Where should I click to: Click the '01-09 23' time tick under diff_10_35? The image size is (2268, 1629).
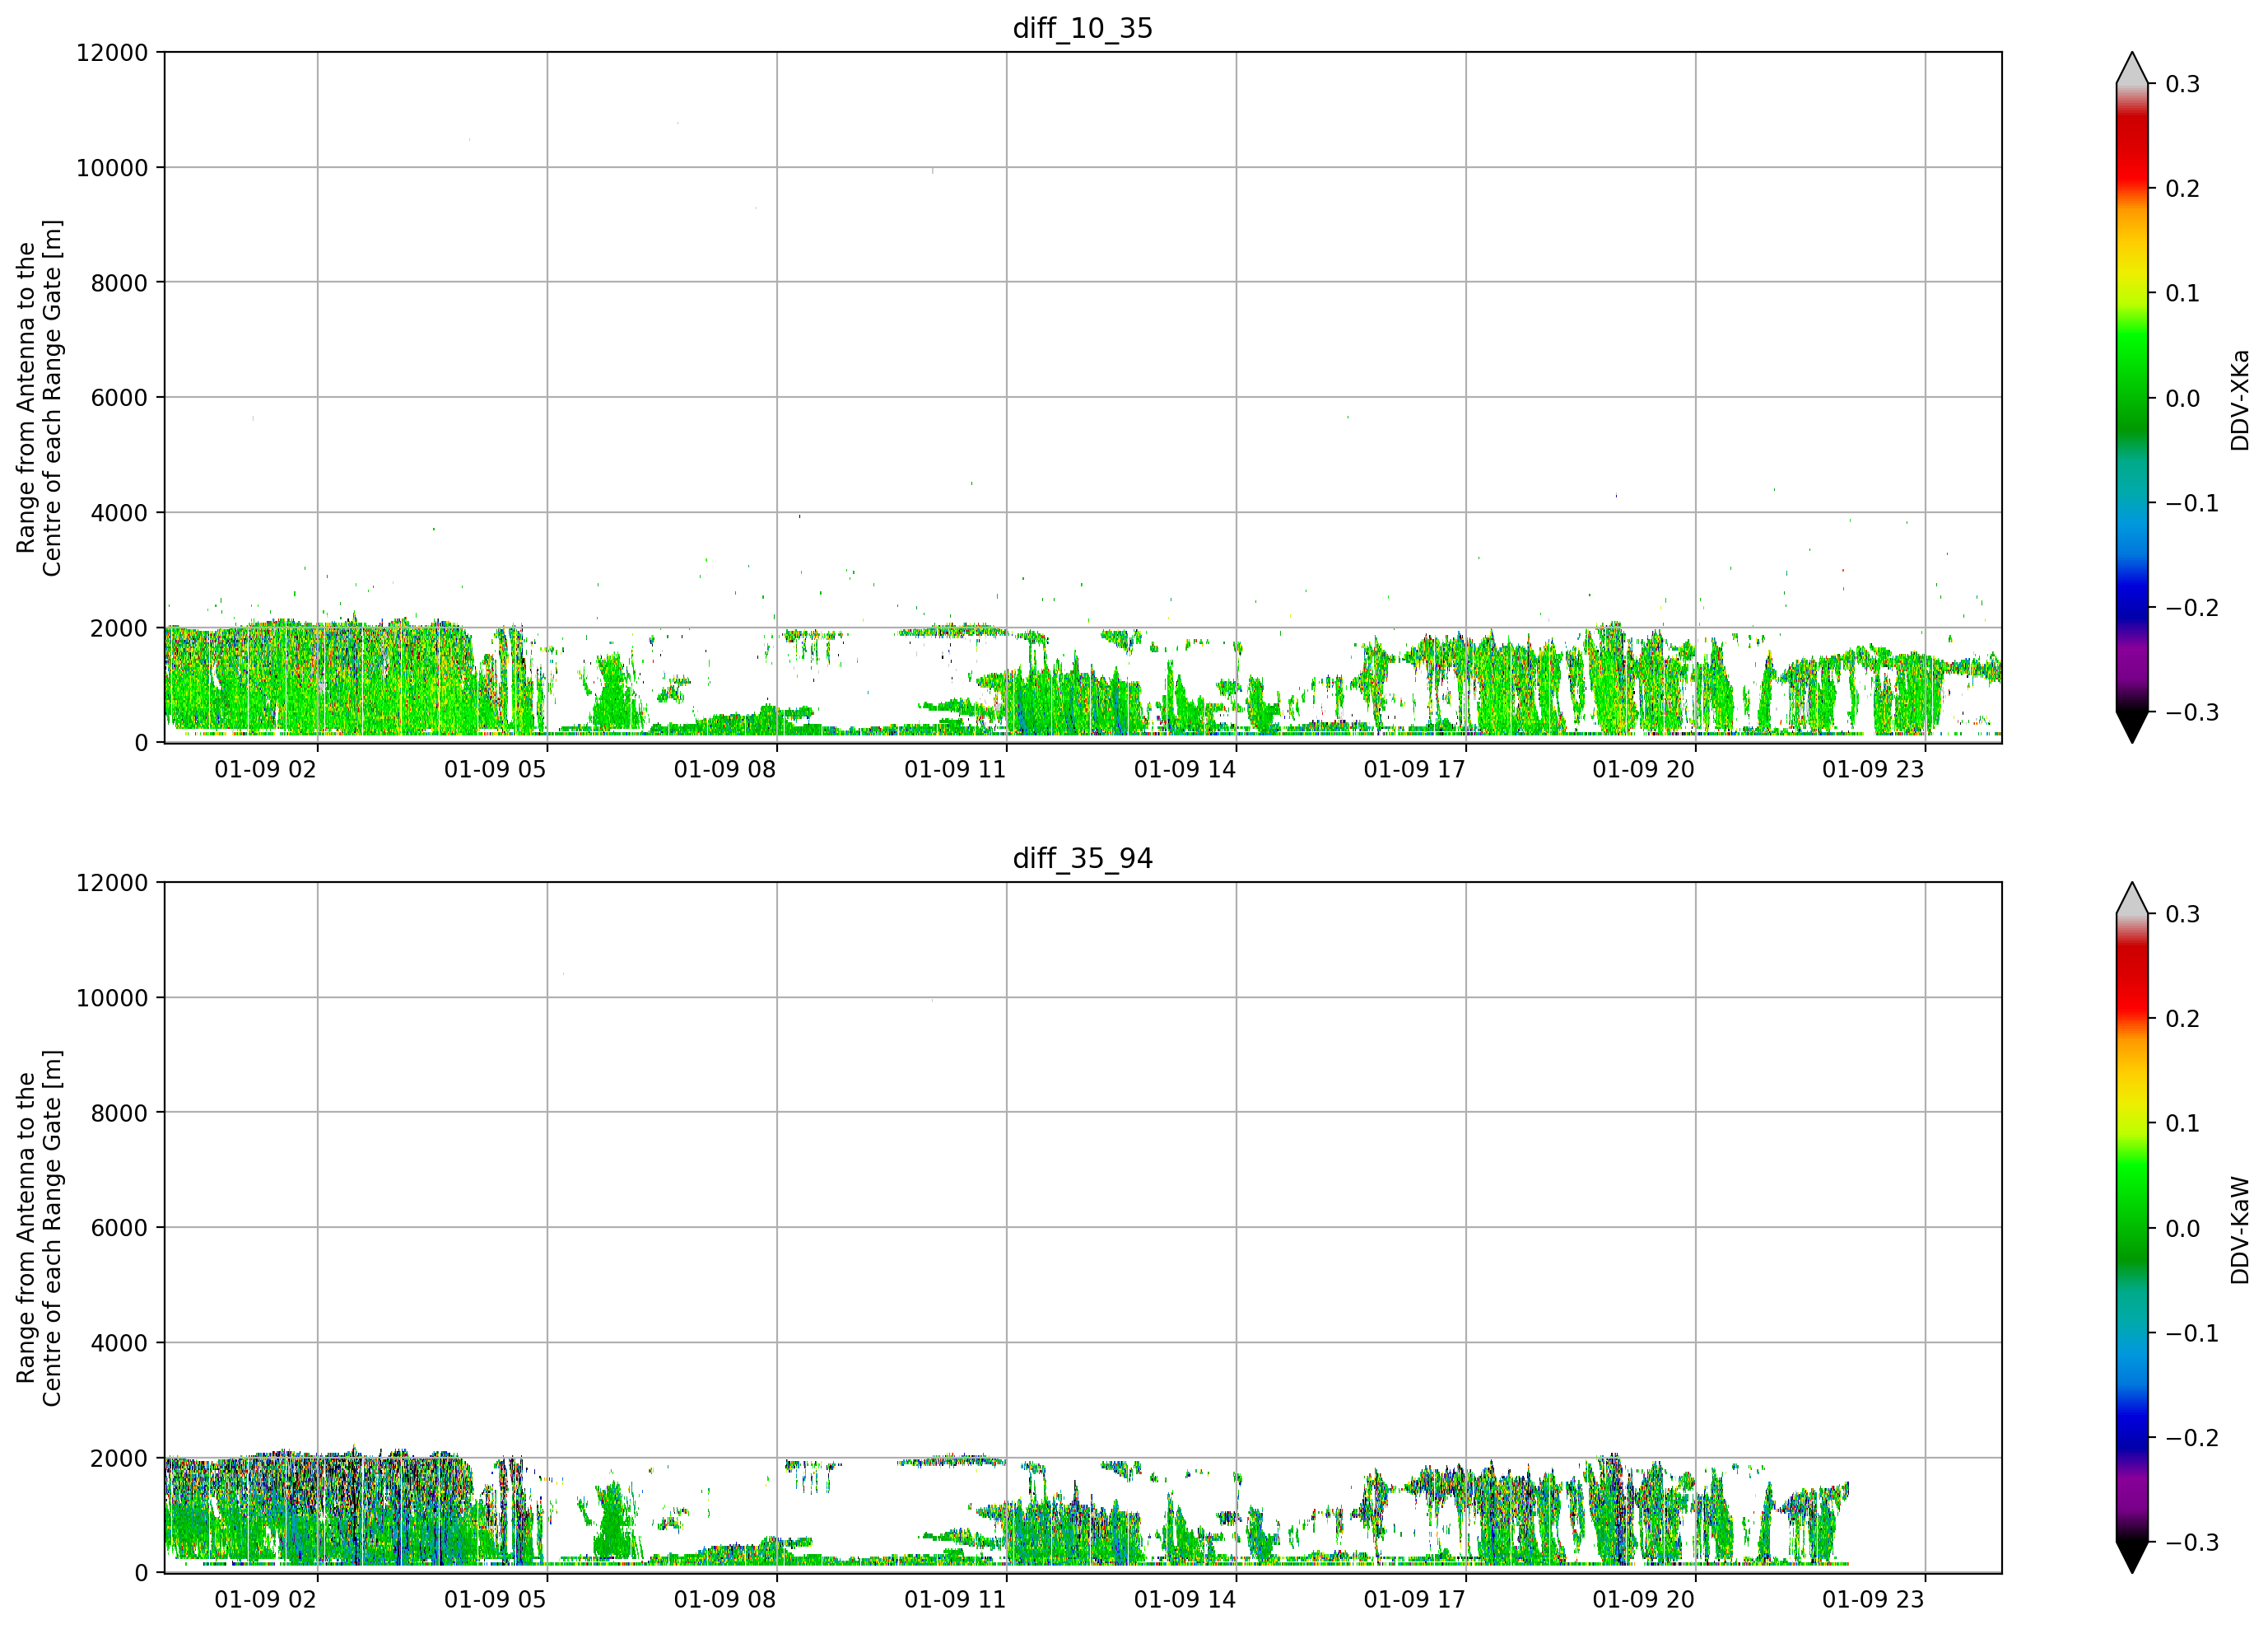tap(1873, 769)
